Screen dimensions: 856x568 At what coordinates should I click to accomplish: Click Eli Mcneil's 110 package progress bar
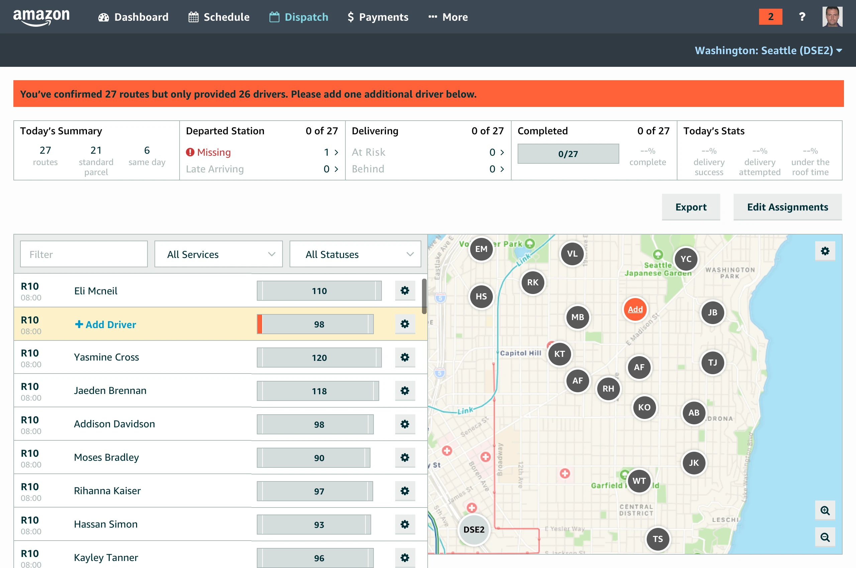[319, 291]
